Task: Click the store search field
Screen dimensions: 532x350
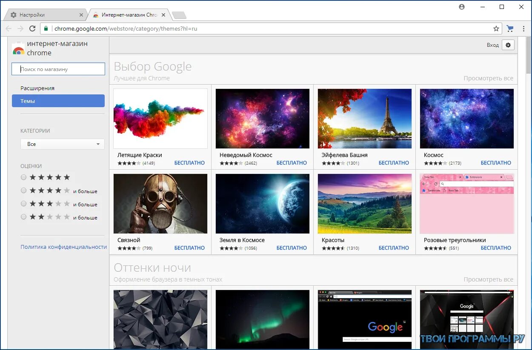Action: 58,69
